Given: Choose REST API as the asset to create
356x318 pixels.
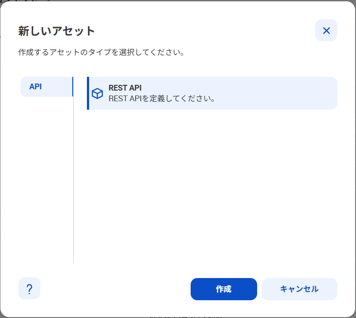Looking at the screenshot, I should coord(212,93).
